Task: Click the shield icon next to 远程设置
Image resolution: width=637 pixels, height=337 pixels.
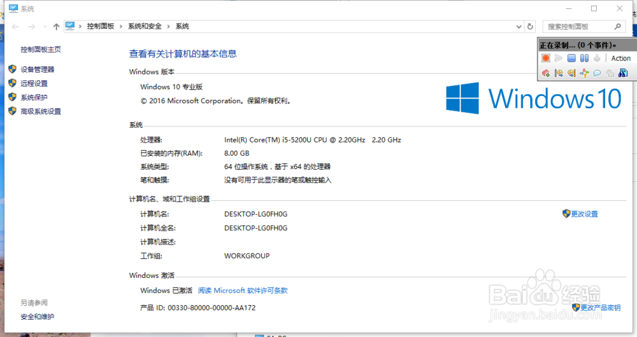Action: [12, 83]
